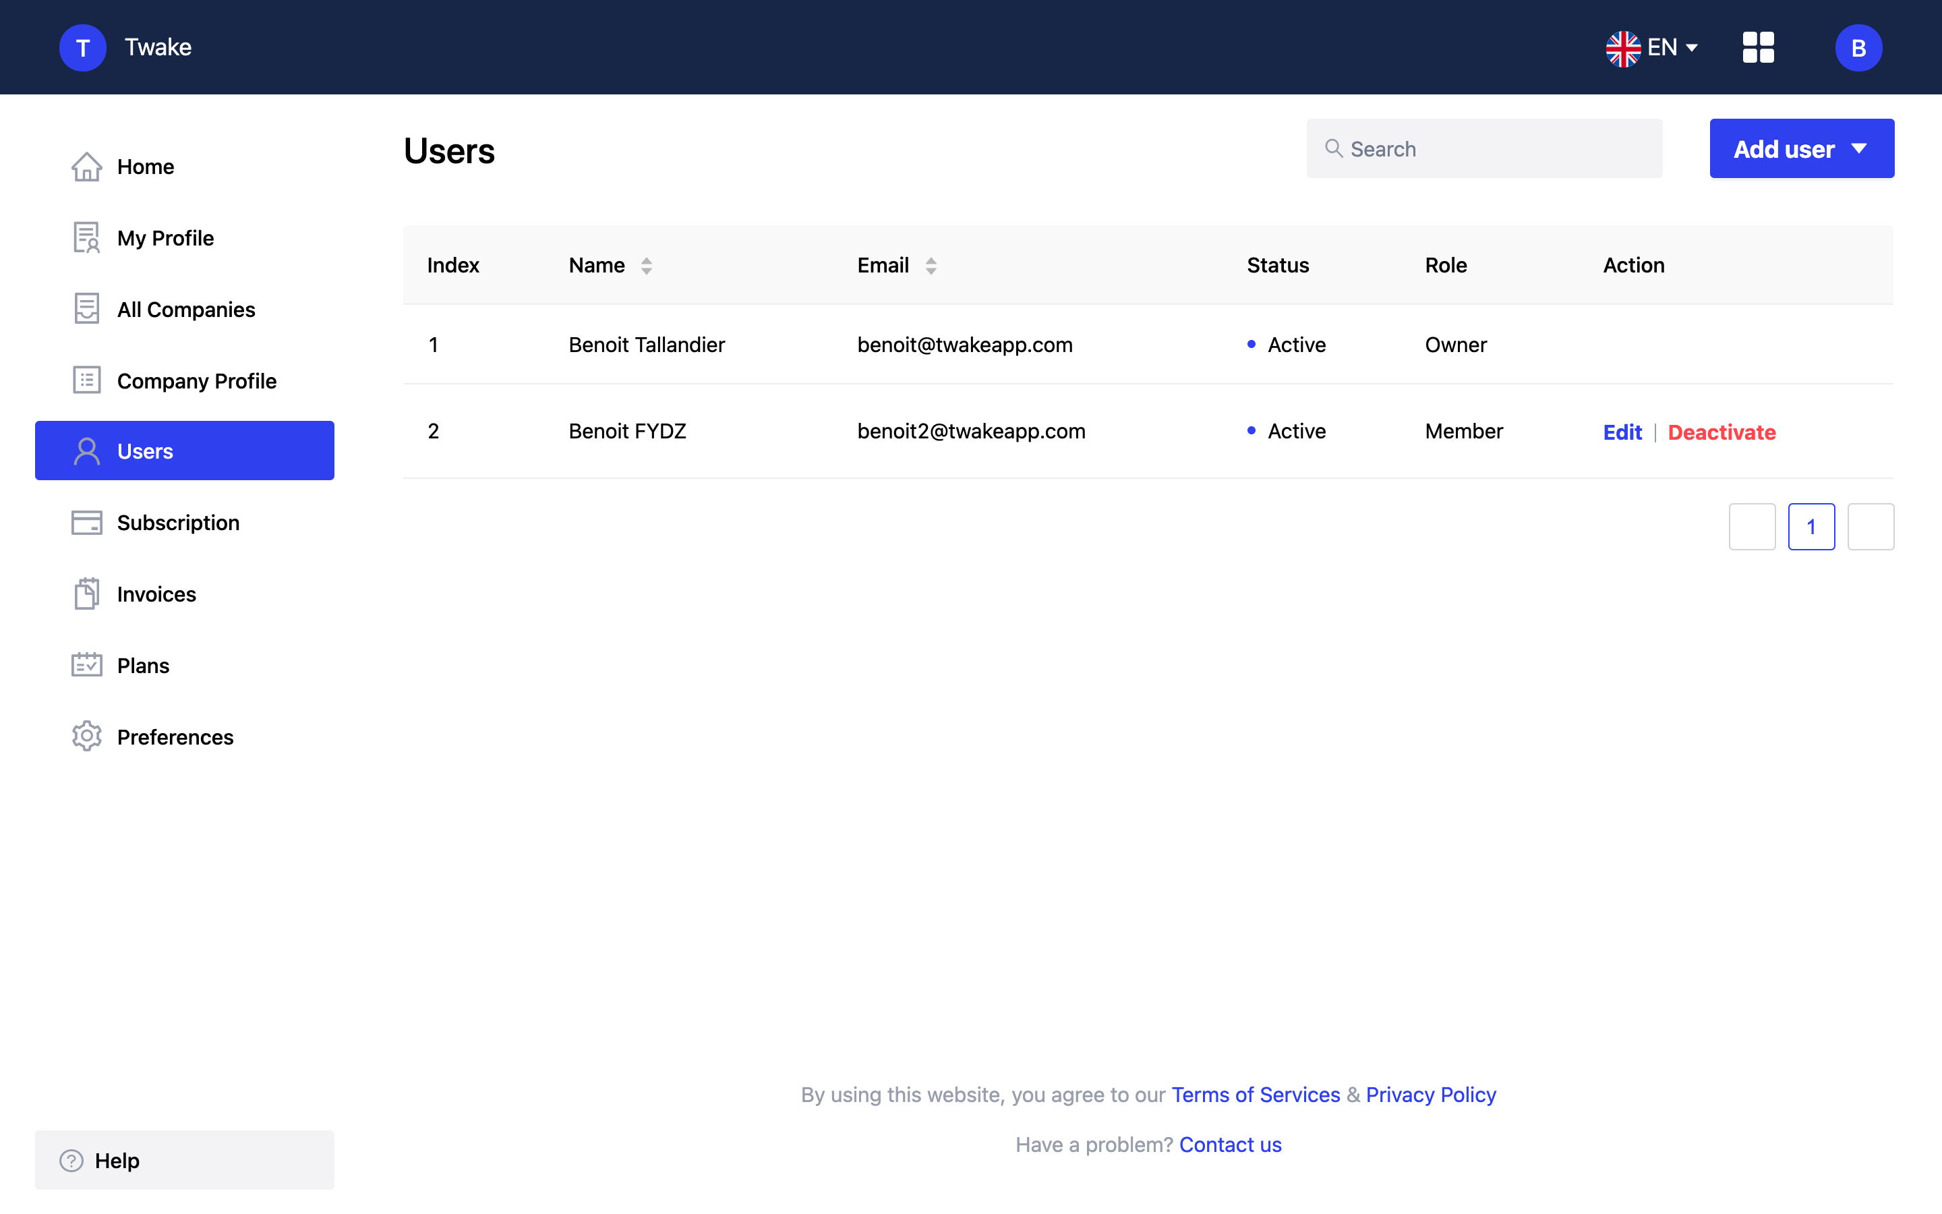The height and width of the screenshot is (1214, 1942).
Task: Open the Terms of Services link
Action: pyautogui.click(x=1255, y=1095)
